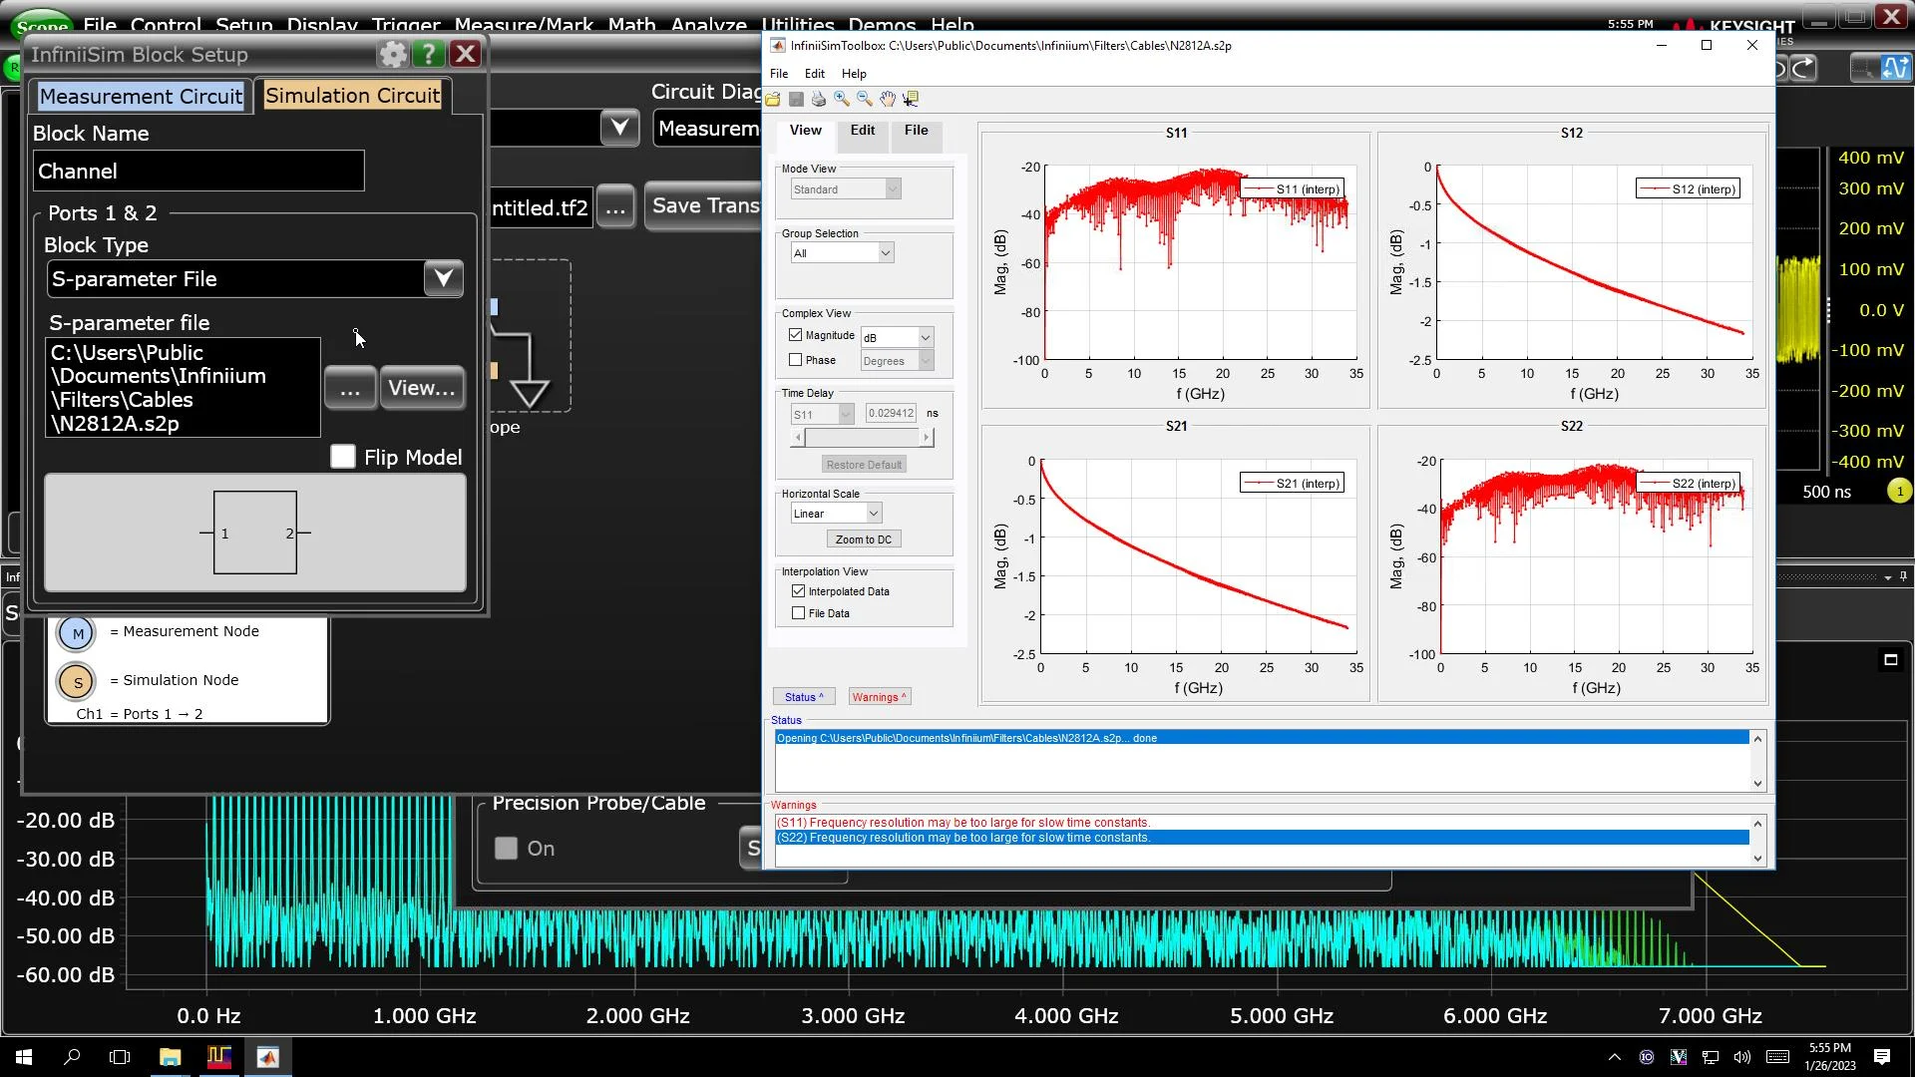Click the print icon in InfiniiSimToolbox toolbar
Image resolution: width=1915 pixels, height=1077 pixels.
[x=819, y=99]
